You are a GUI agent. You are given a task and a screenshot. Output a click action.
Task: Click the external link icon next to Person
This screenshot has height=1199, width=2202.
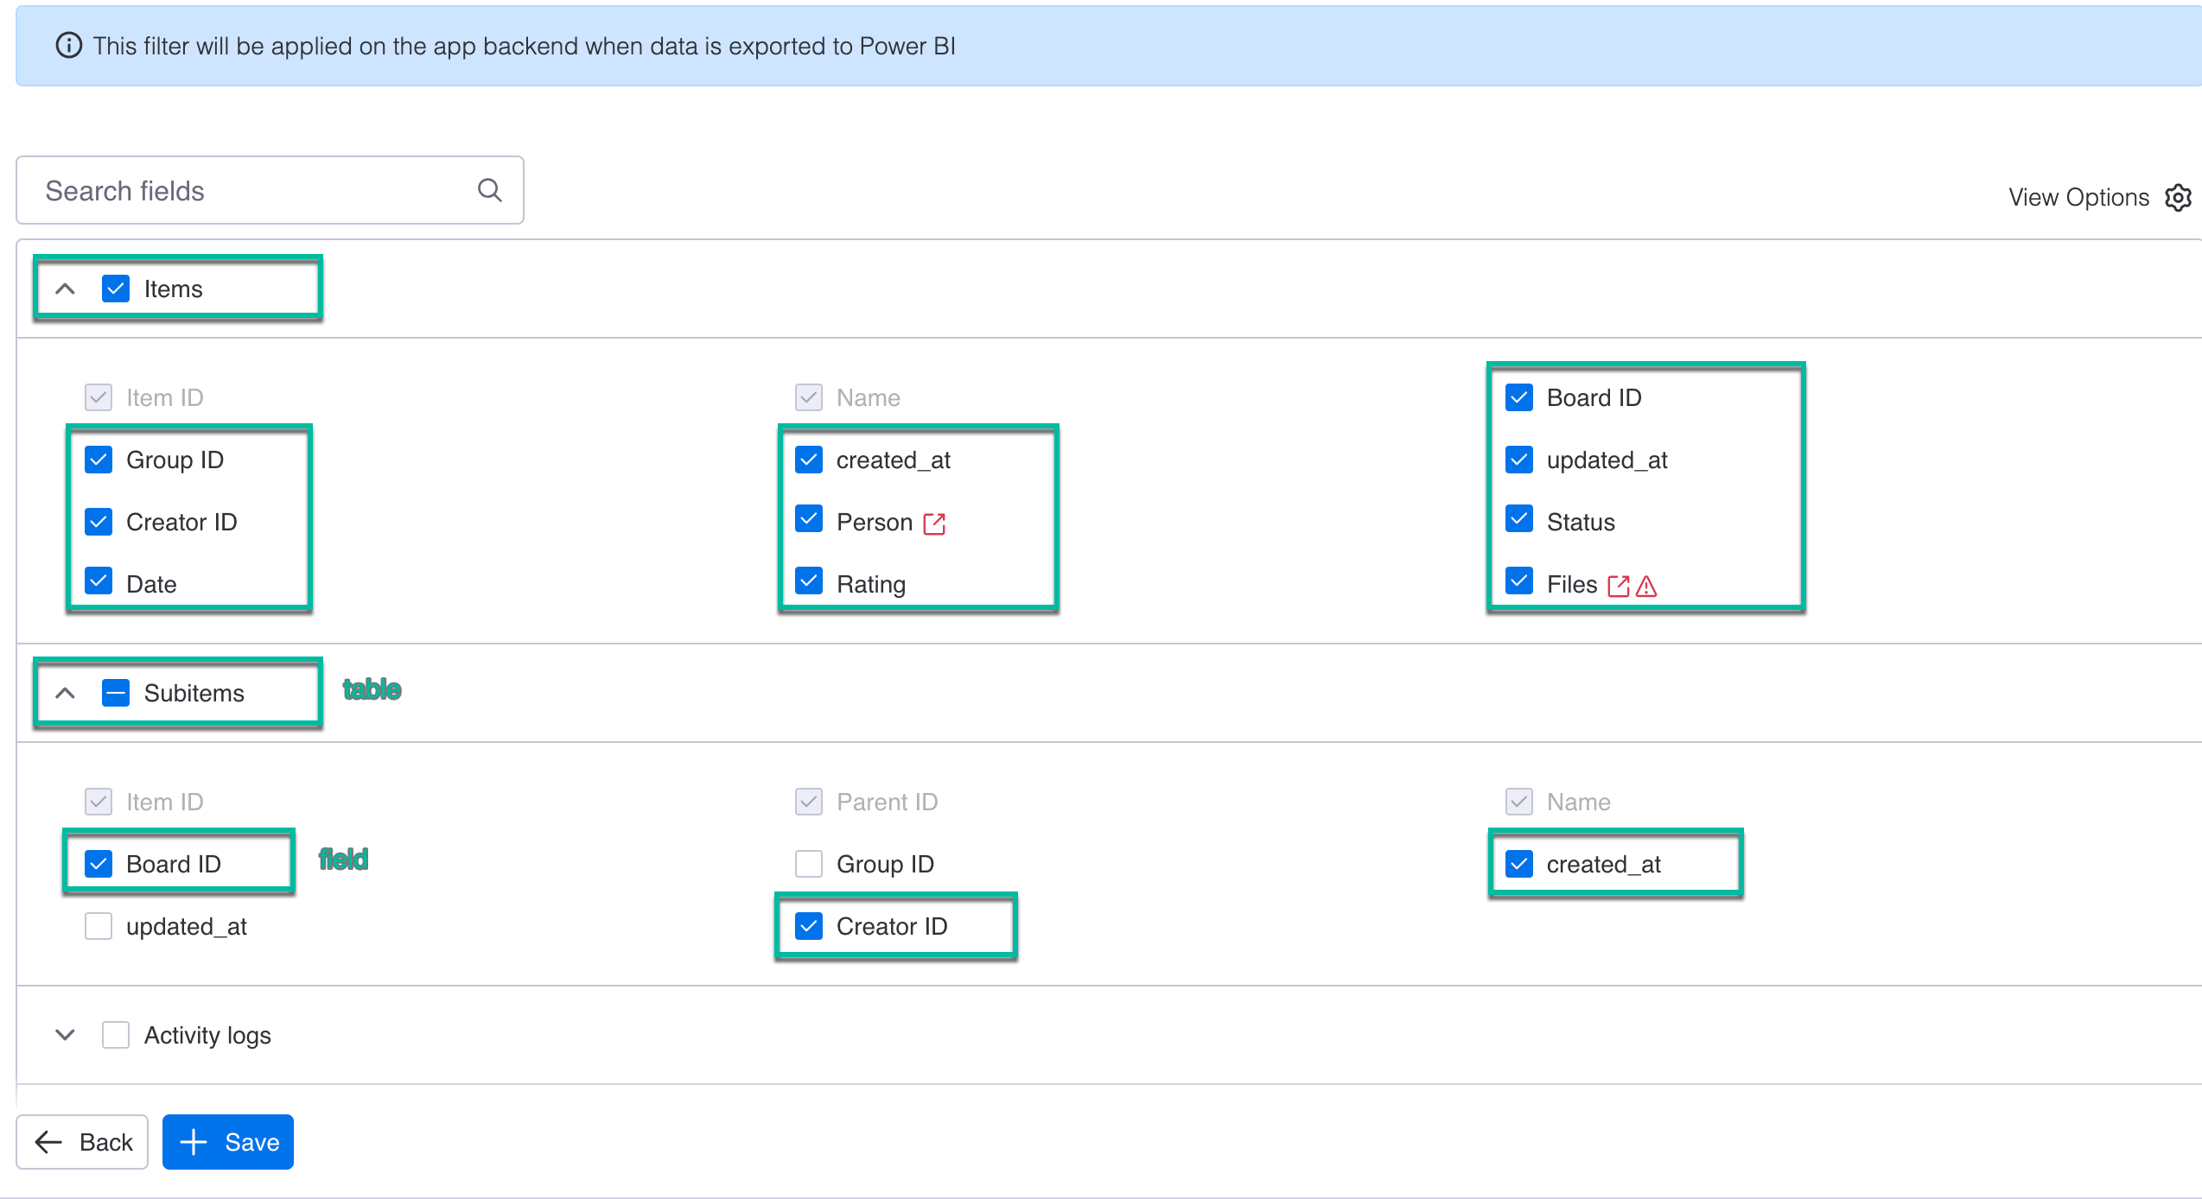(933, 522)
